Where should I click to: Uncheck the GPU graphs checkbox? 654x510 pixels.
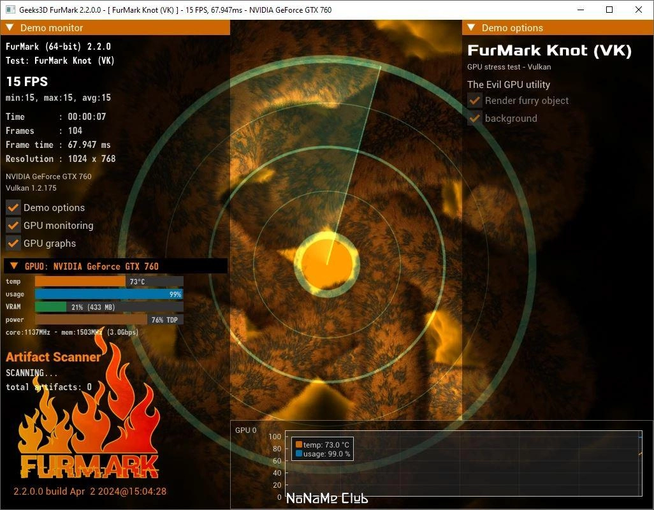(x=13, y=243)
